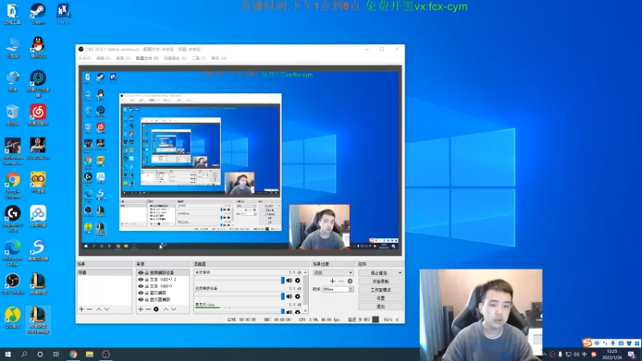This screenshot has height=361, width=642.
Task: Open File Explorer from the taskbar
Action: tap(89, 355)
